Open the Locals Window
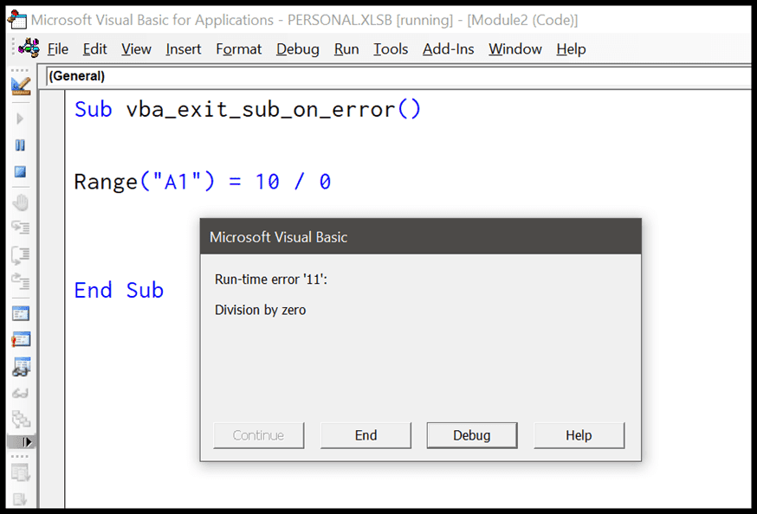757x514 pixels. coord(19,312)
